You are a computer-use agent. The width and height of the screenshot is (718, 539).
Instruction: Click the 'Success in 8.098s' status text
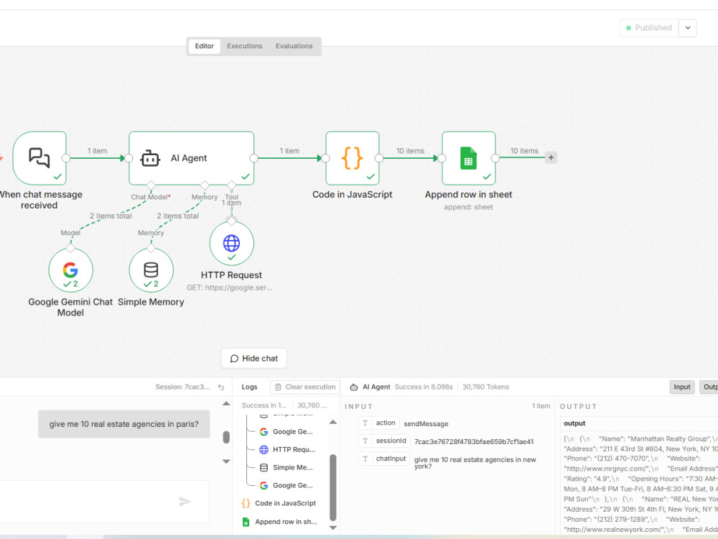point(424,387)
